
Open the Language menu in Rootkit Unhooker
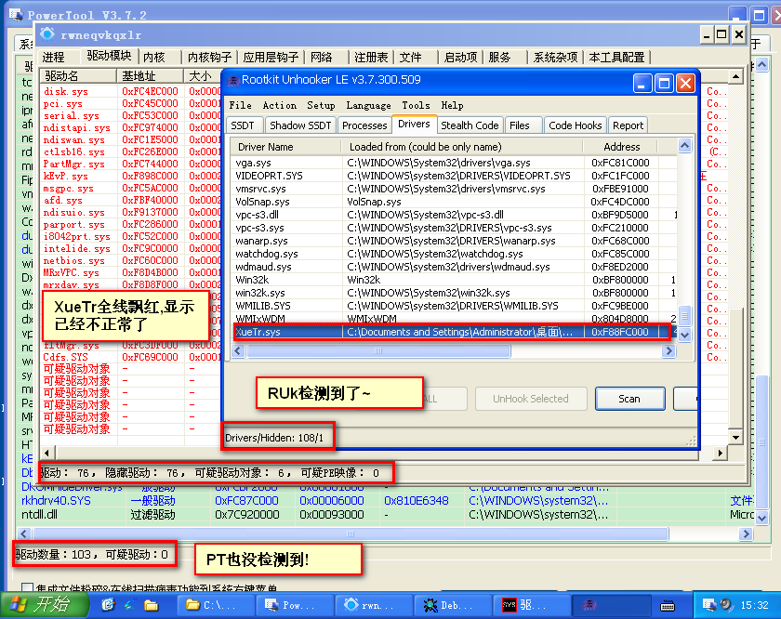(368, 105)
